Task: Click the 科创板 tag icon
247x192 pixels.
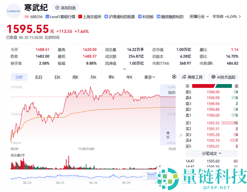Action: pyautogui.click(x=140, y=16)
